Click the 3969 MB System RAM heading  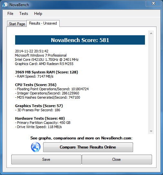(46, 72)
